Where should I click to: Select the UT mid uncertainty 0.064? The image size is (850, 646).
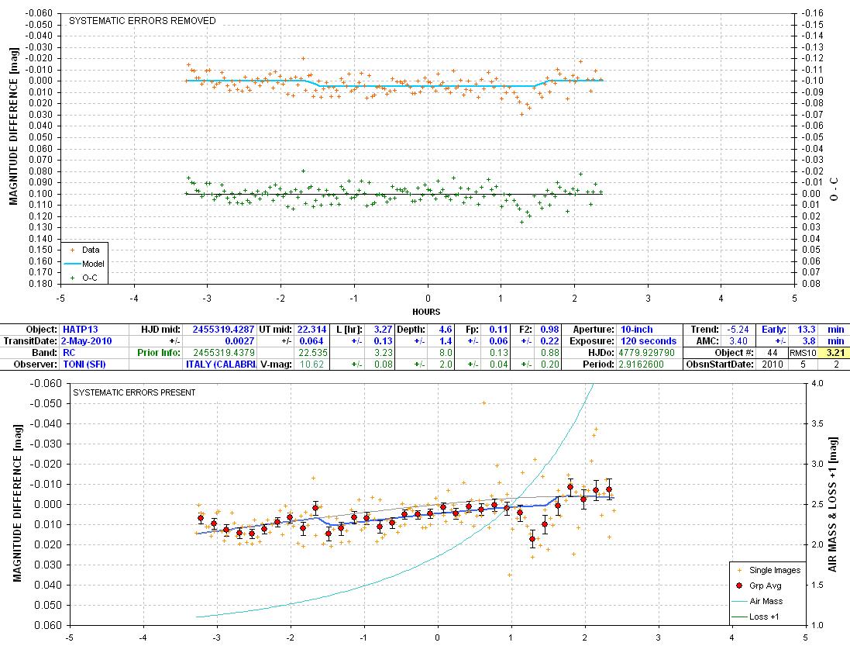[311, 341]
